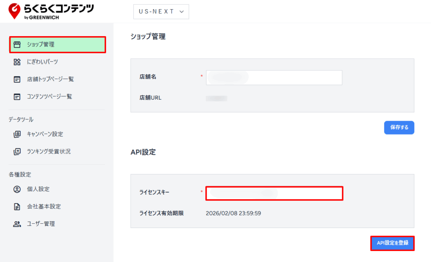Click the person icon beside 個人設定
The height and width of the screenshot is (262, 431).
point(17,189)
